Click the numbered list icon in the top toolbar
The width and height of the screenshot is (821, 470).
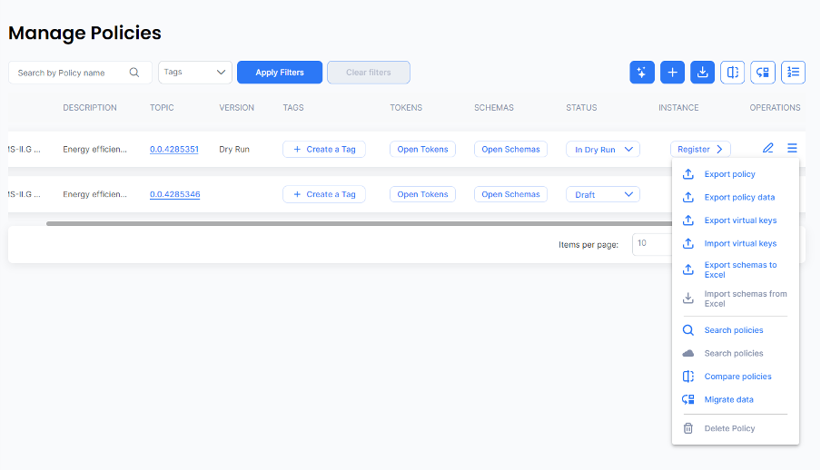point(793,73)
